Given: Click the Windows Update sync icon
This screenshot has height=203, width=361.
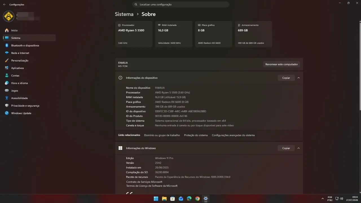Looking at the screenshot, I should point(7,113).
